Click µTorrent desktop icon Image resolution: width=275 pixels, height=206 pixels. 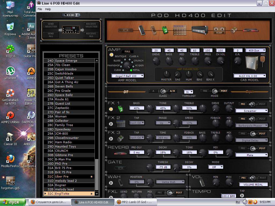point(10,73)
